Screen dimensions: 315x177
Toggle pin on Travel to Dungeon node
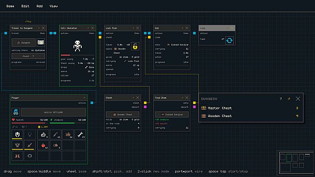coord(39,28)
